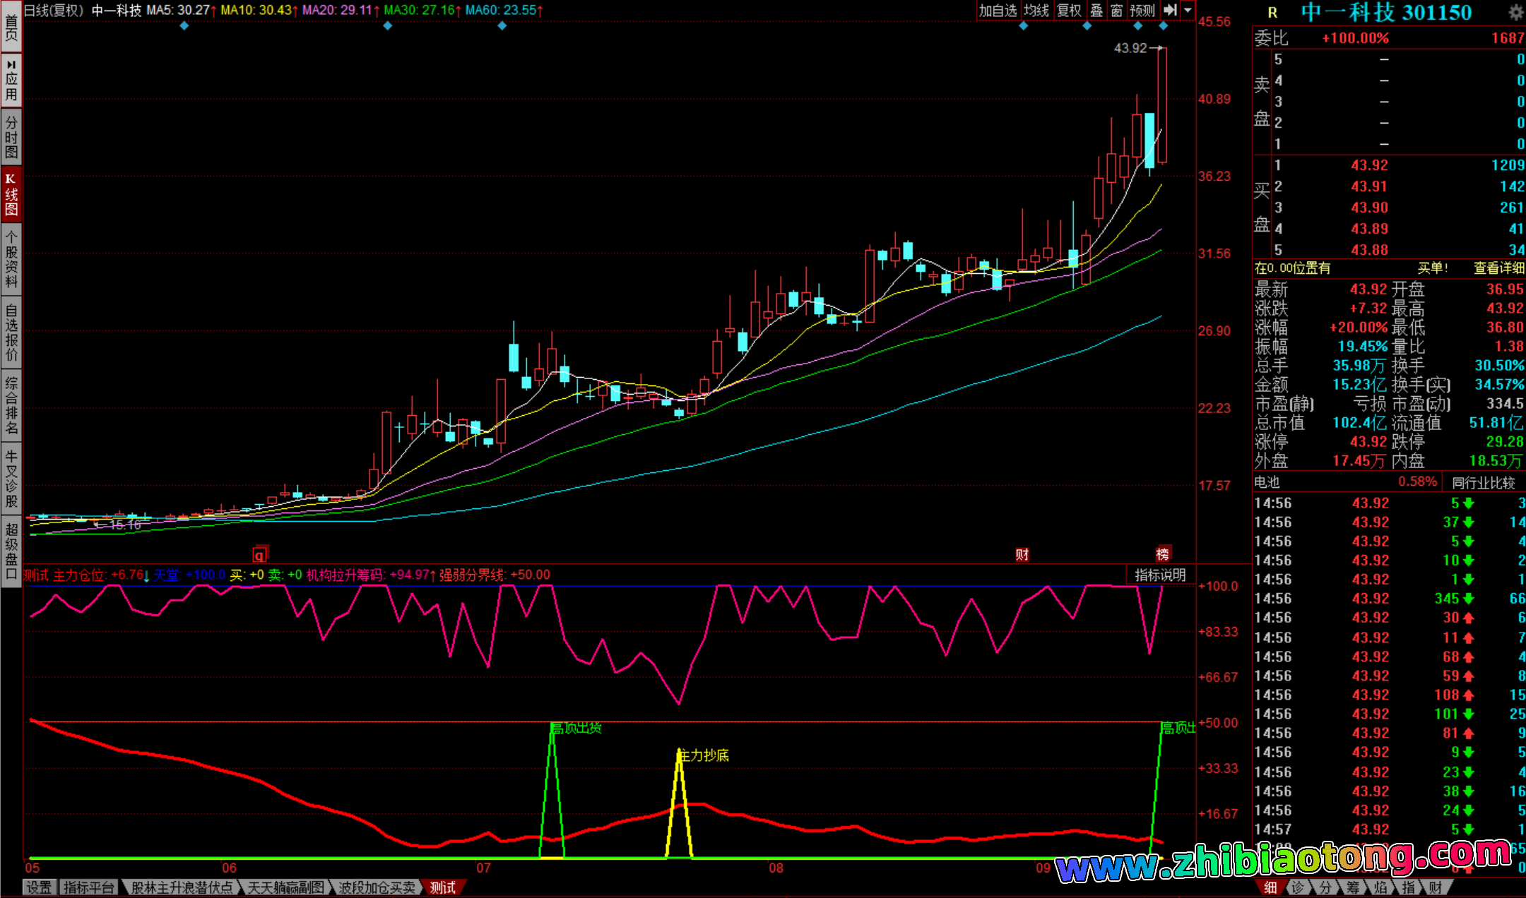1526x898 pixels.
Task: Click 查看详细 link in order panel
Action: click(x=1498, y=268)
